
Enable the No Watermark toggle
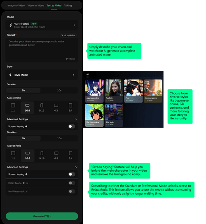(72, 191)
